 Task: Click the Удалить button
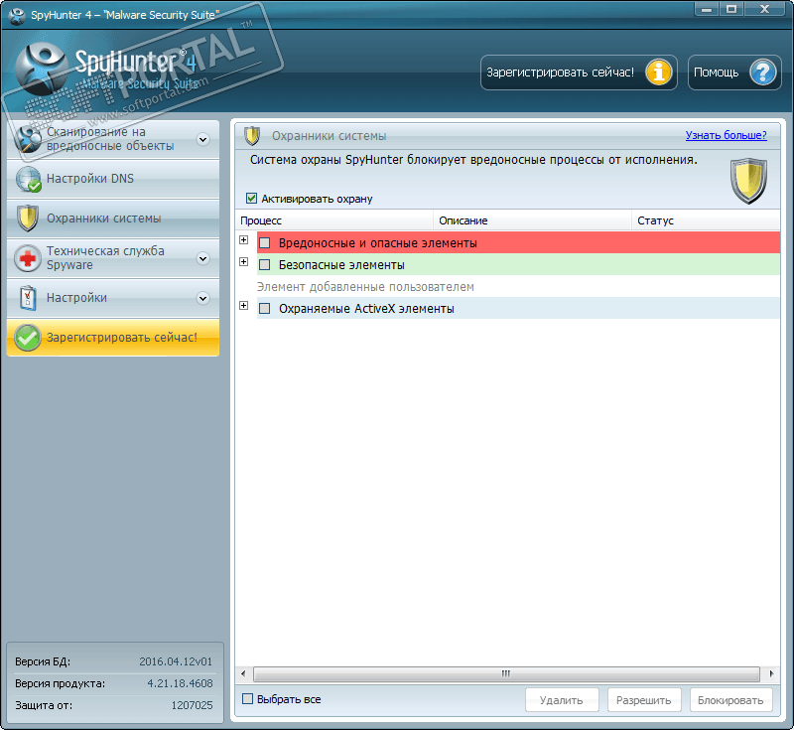tap(562, 700)
